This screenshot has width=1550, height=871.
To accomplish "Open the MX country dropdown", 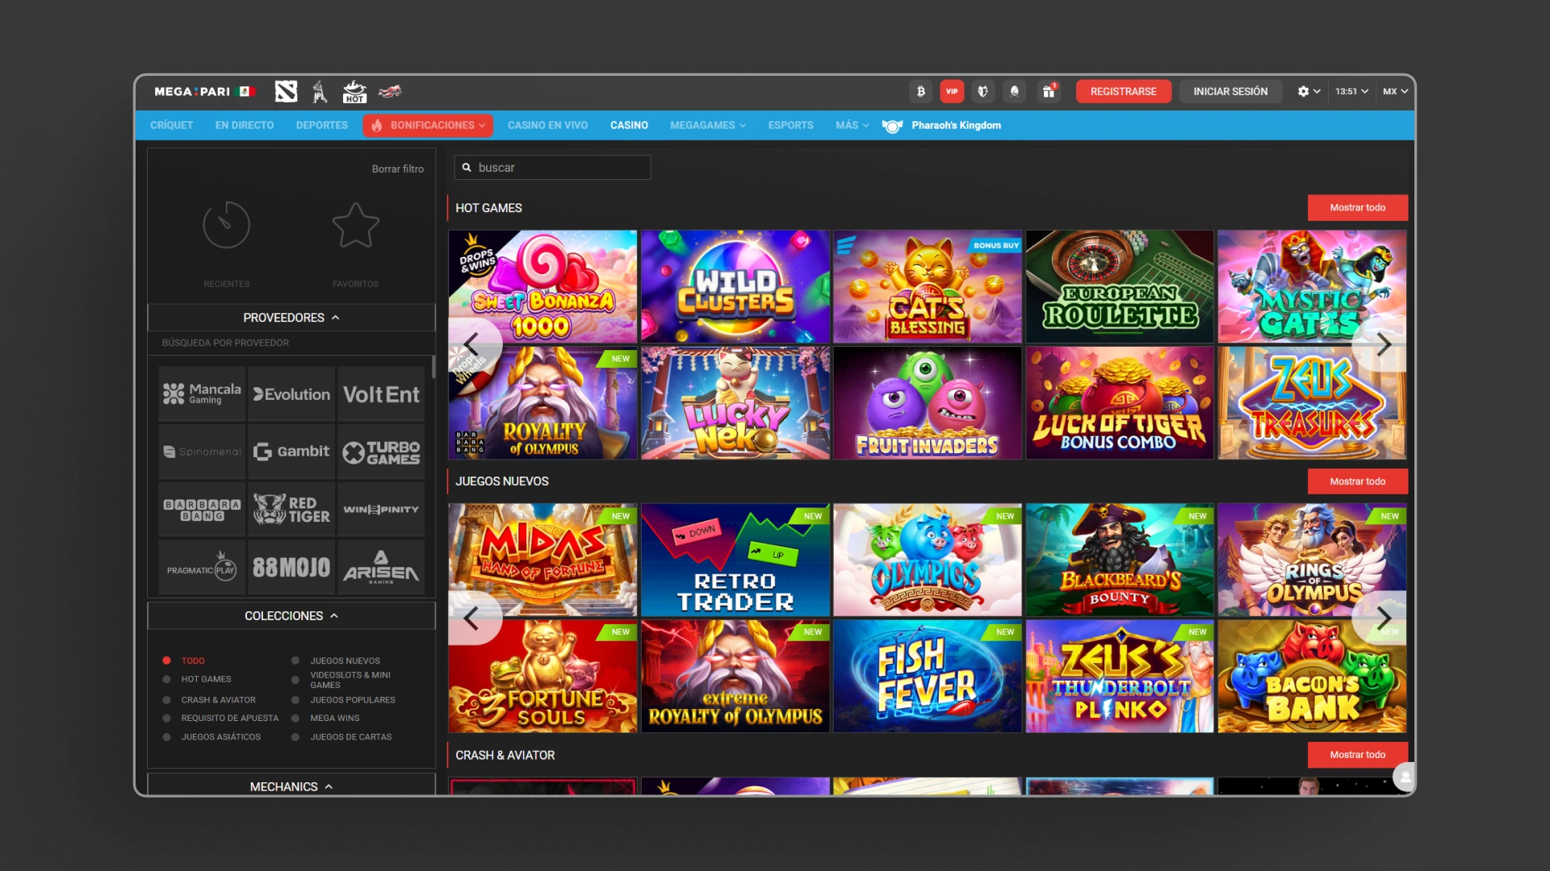I will pos(1395,91).
